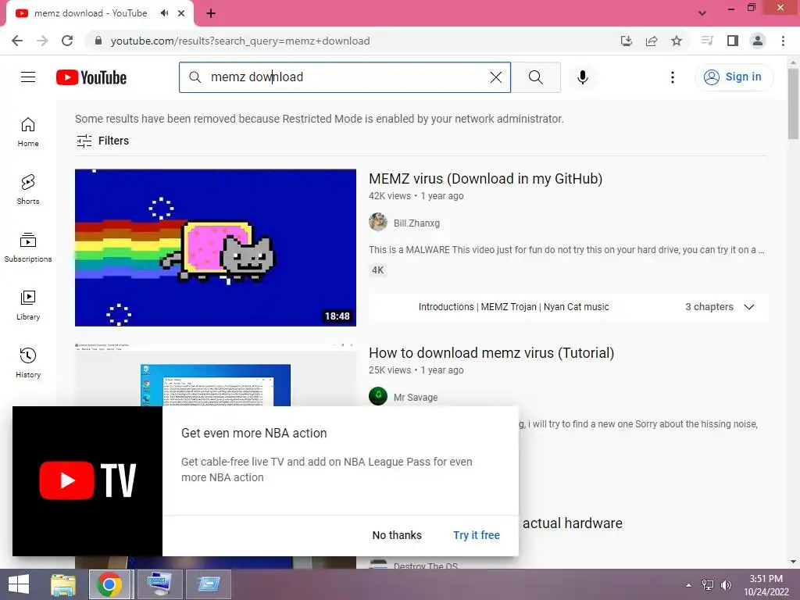Click the 25K views text
This screenshot has width=800, height=600.
click(390, 370)
